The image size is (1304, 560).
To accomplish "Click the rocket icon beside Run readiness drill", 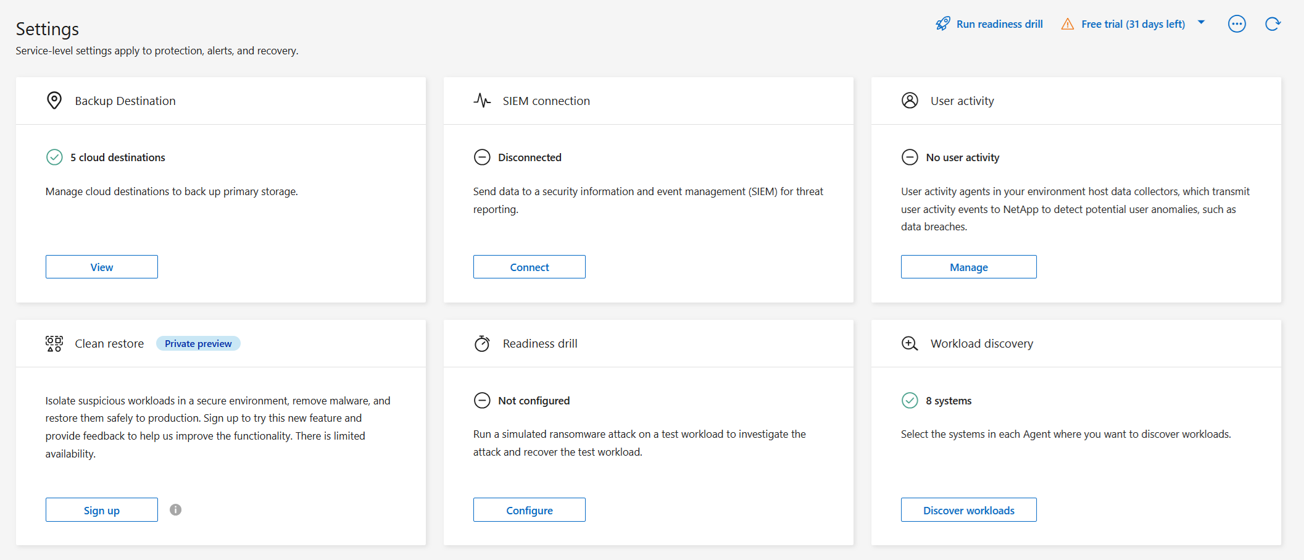I will (x=942, y=23).
